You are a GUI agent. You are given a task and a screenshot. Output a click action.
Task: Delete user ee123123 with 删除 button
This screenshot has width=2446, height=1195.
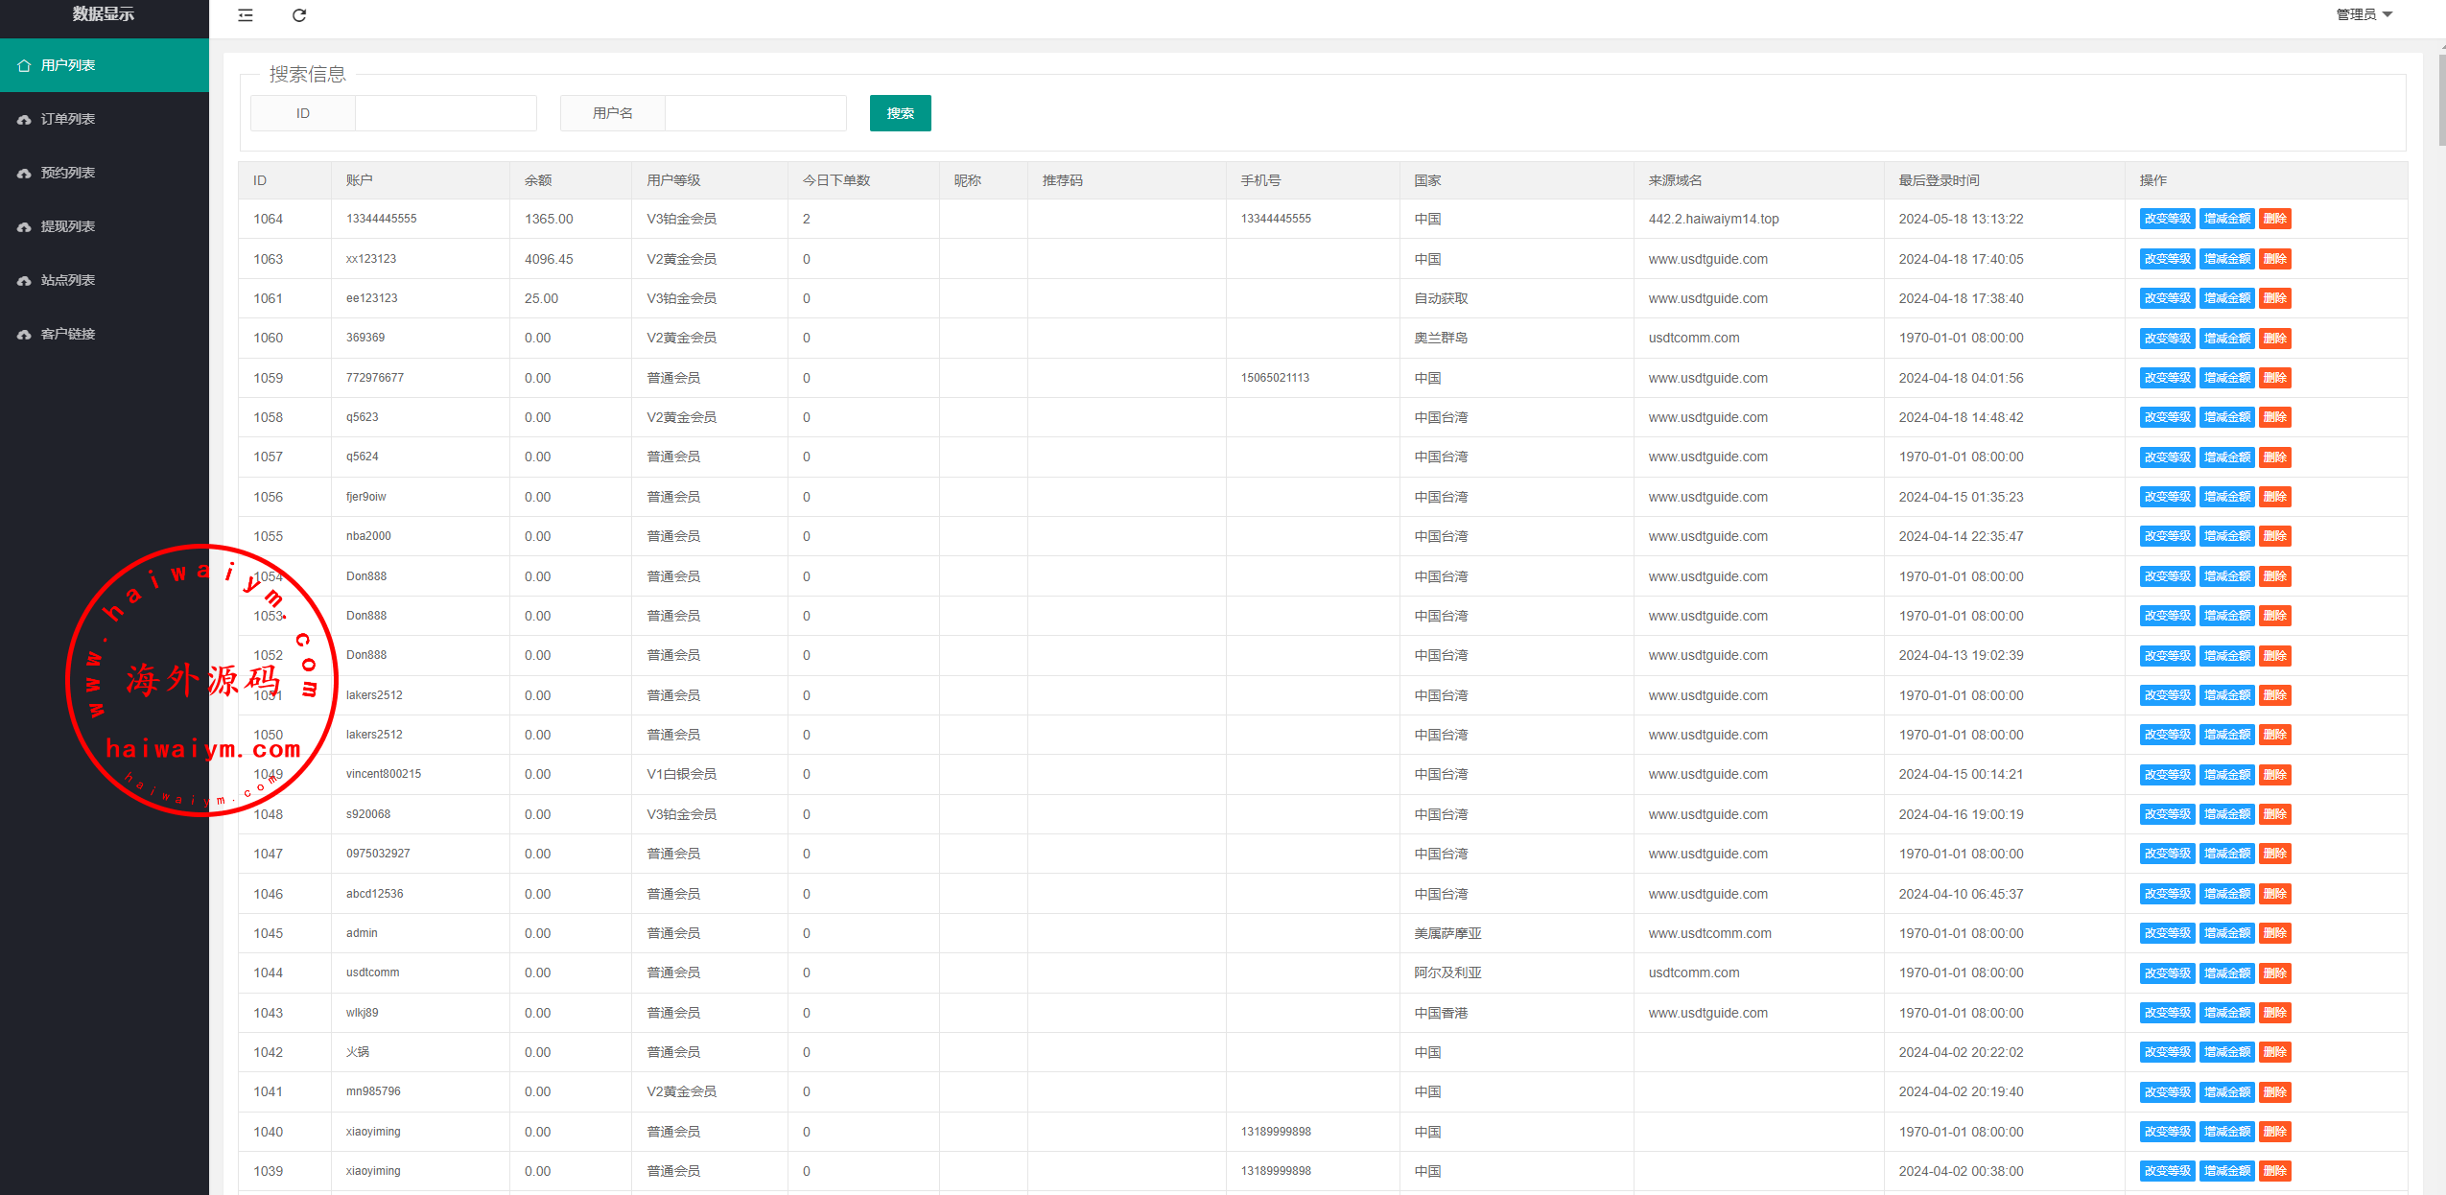coord(2274,298)
